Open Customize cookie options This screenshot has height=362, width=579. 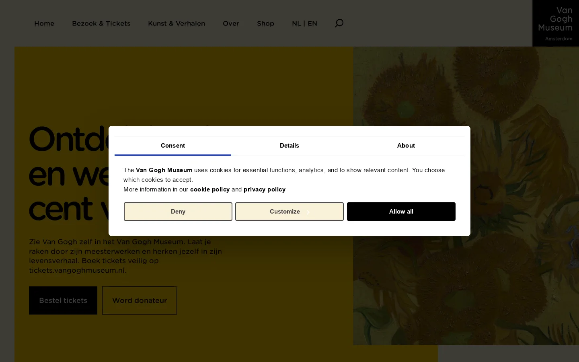pyautogui.click(x=289, y=212)
